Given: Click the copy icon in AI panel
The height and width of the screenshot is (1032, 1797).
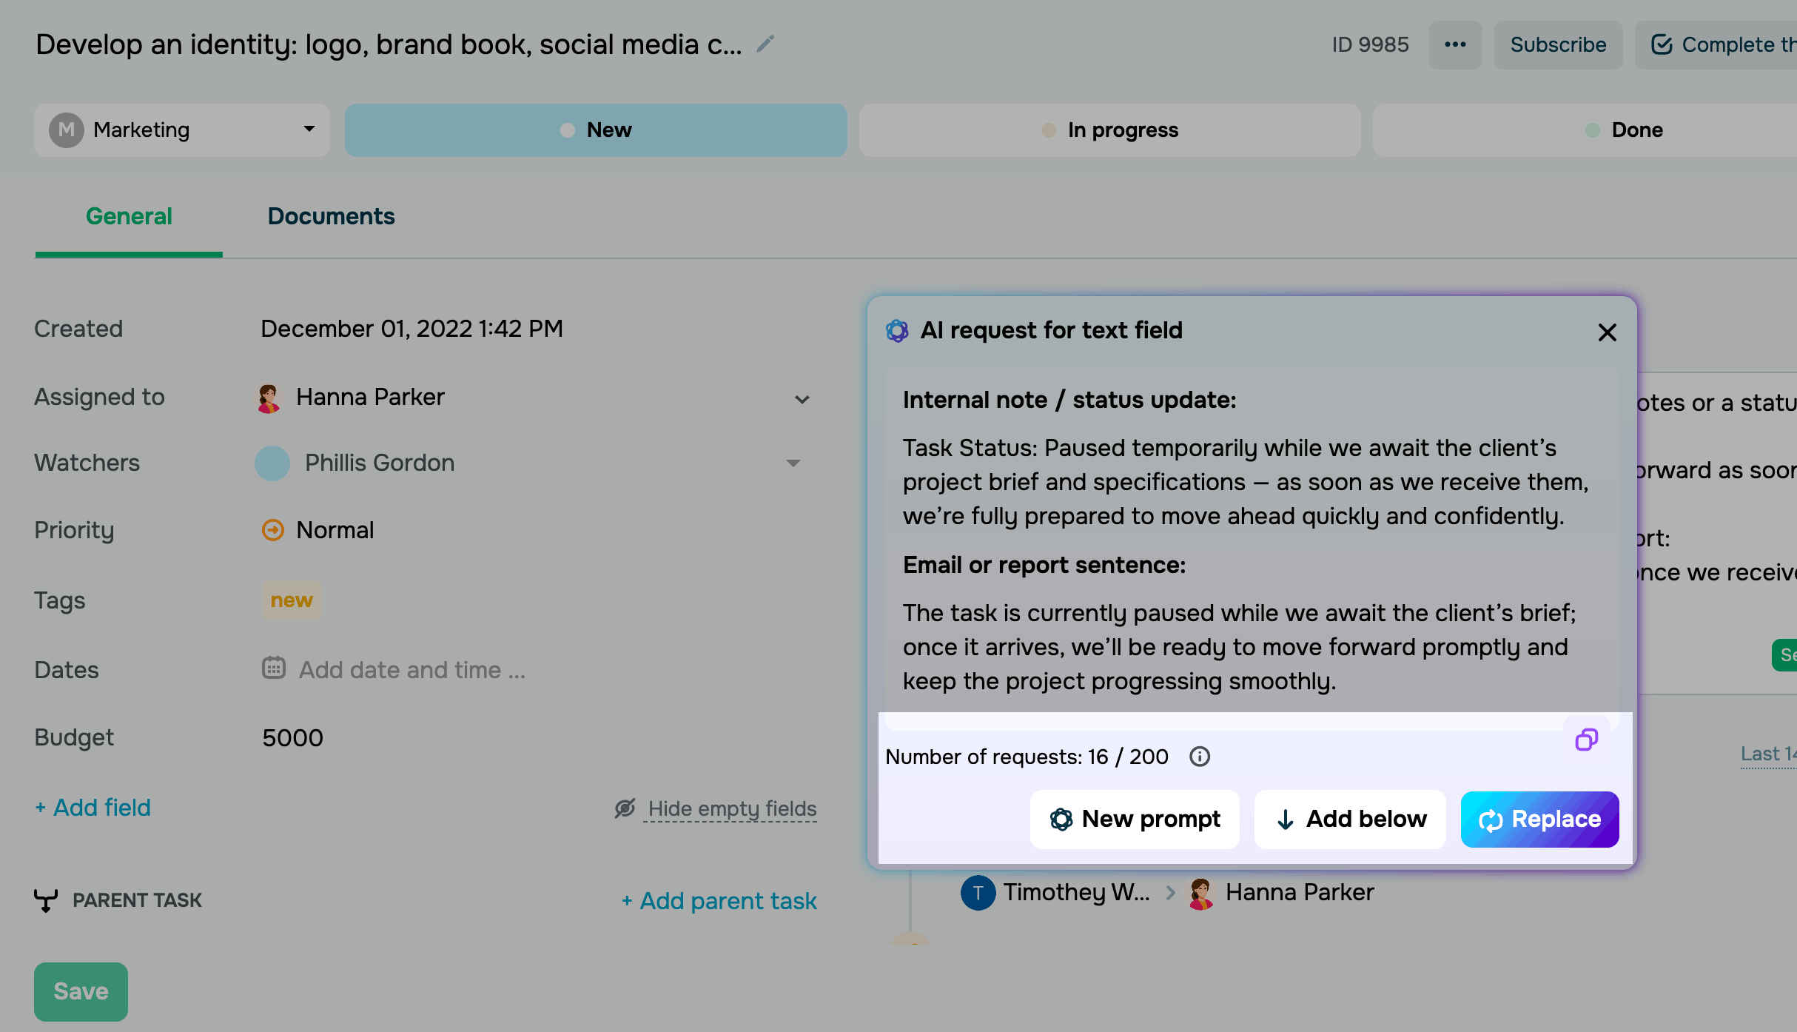Looking at the screenshot, I should point(1586,739).
